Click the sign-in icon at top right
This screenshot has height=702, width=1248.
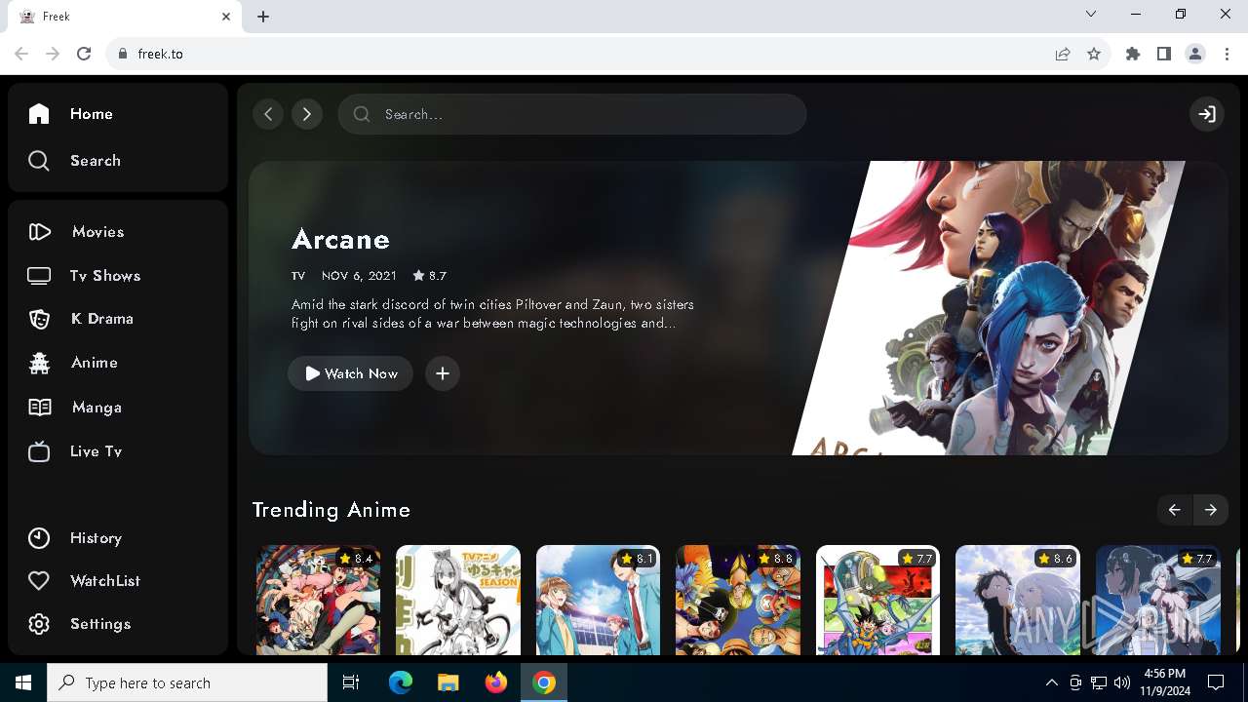click(x=1207, y=114)
